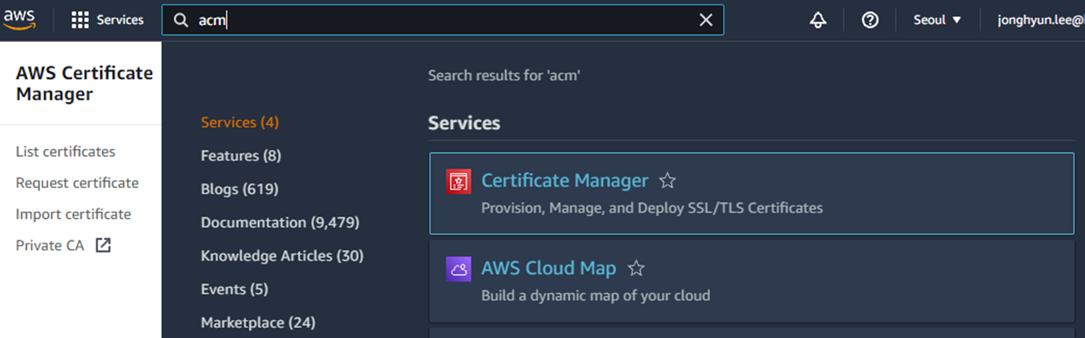Viewport: 1085px width, 338px height.
Task: Open the Certificate Manager link
Action: point(565,181)
